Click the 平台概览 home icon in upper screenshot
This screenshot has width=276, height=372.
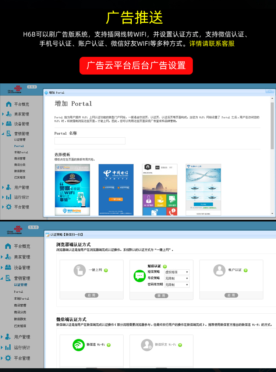[x=9, y=104]
